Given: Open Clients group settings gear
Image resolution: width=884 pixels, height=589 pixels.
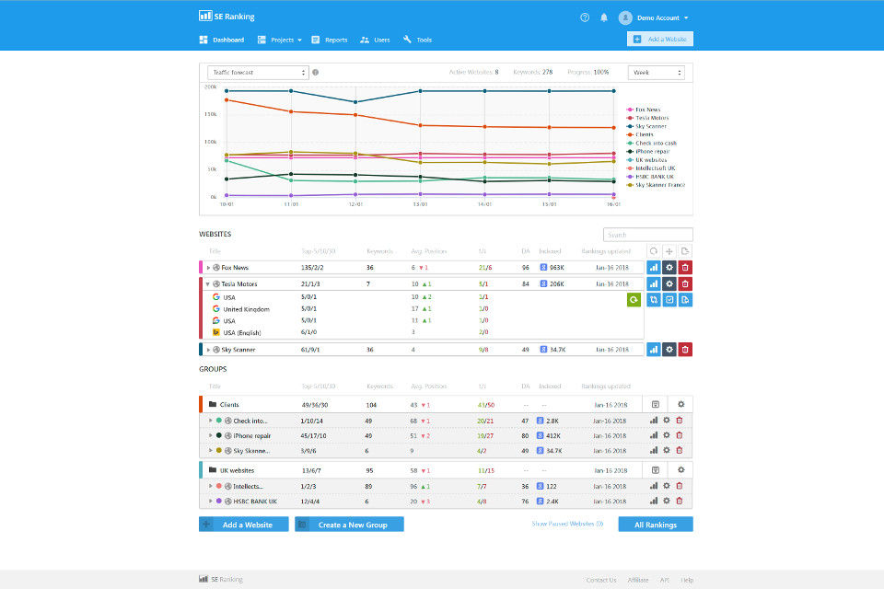Looking at the screenshot, I should pyautogui.click(x=681, y=405).
